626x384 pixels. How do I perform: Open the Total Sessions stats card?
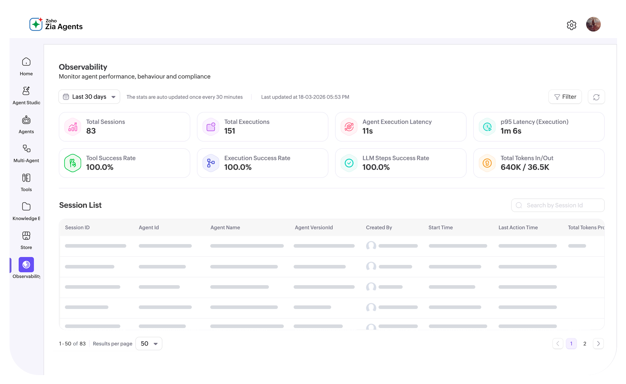[124, 127]
